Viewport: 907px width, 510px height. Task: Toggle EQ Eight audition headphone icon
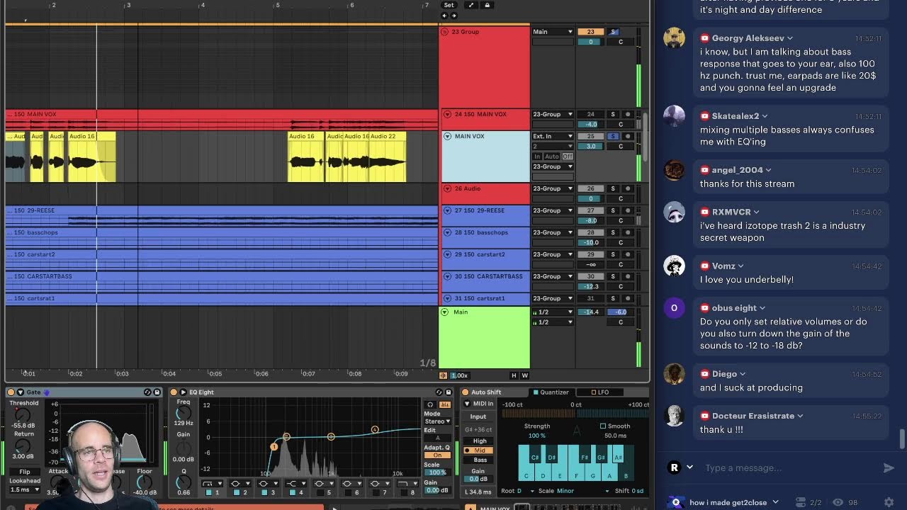click(x=431, y=404)
